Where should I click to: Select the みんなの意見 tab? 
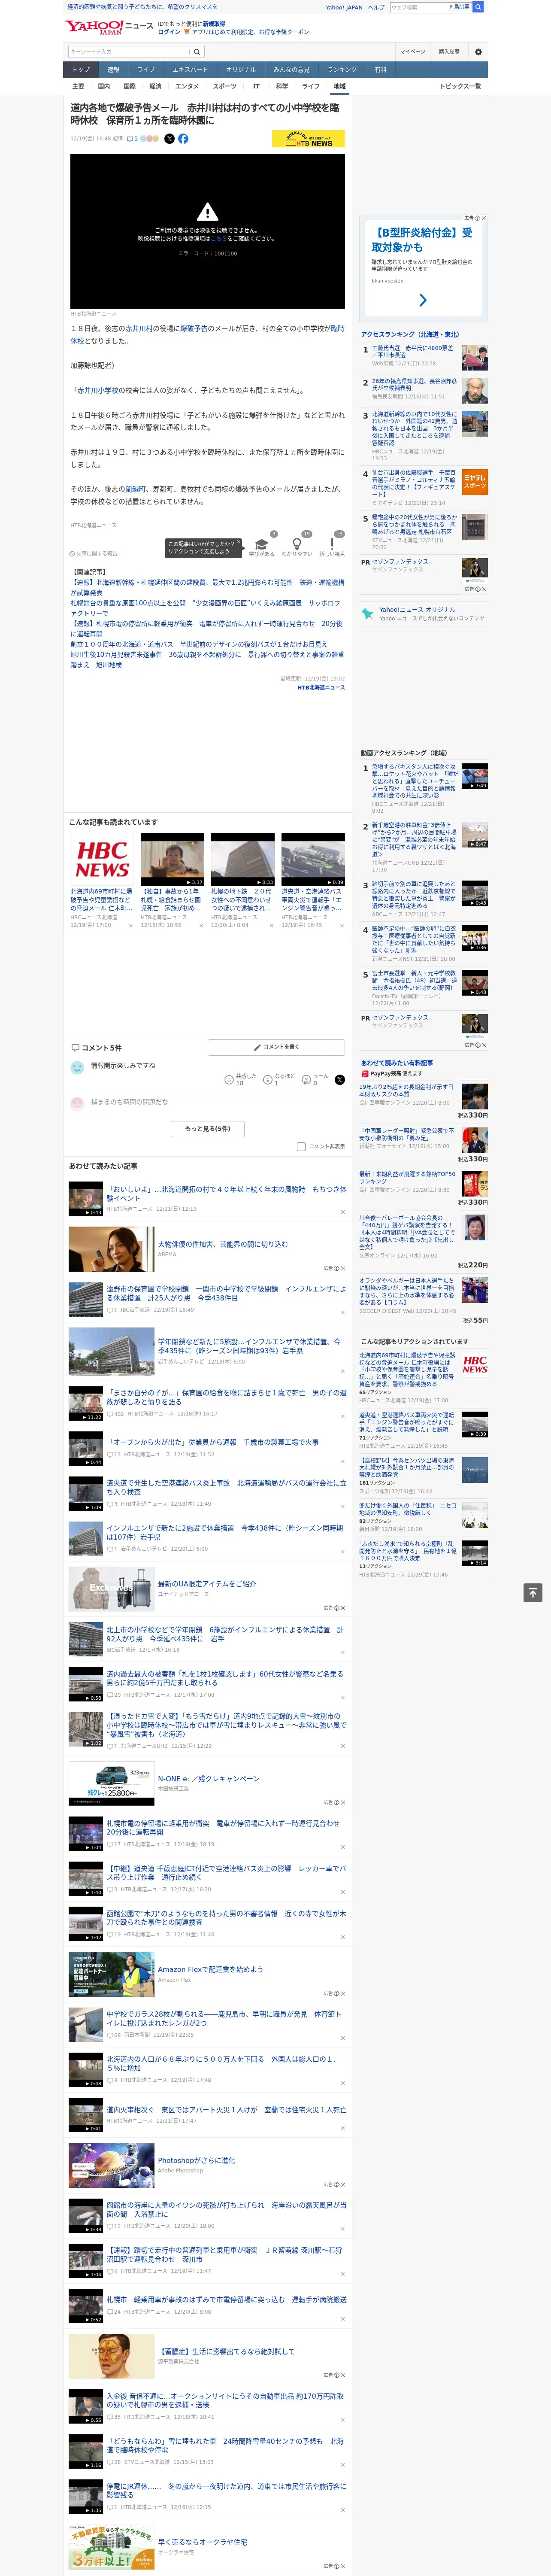click(292, 69)
